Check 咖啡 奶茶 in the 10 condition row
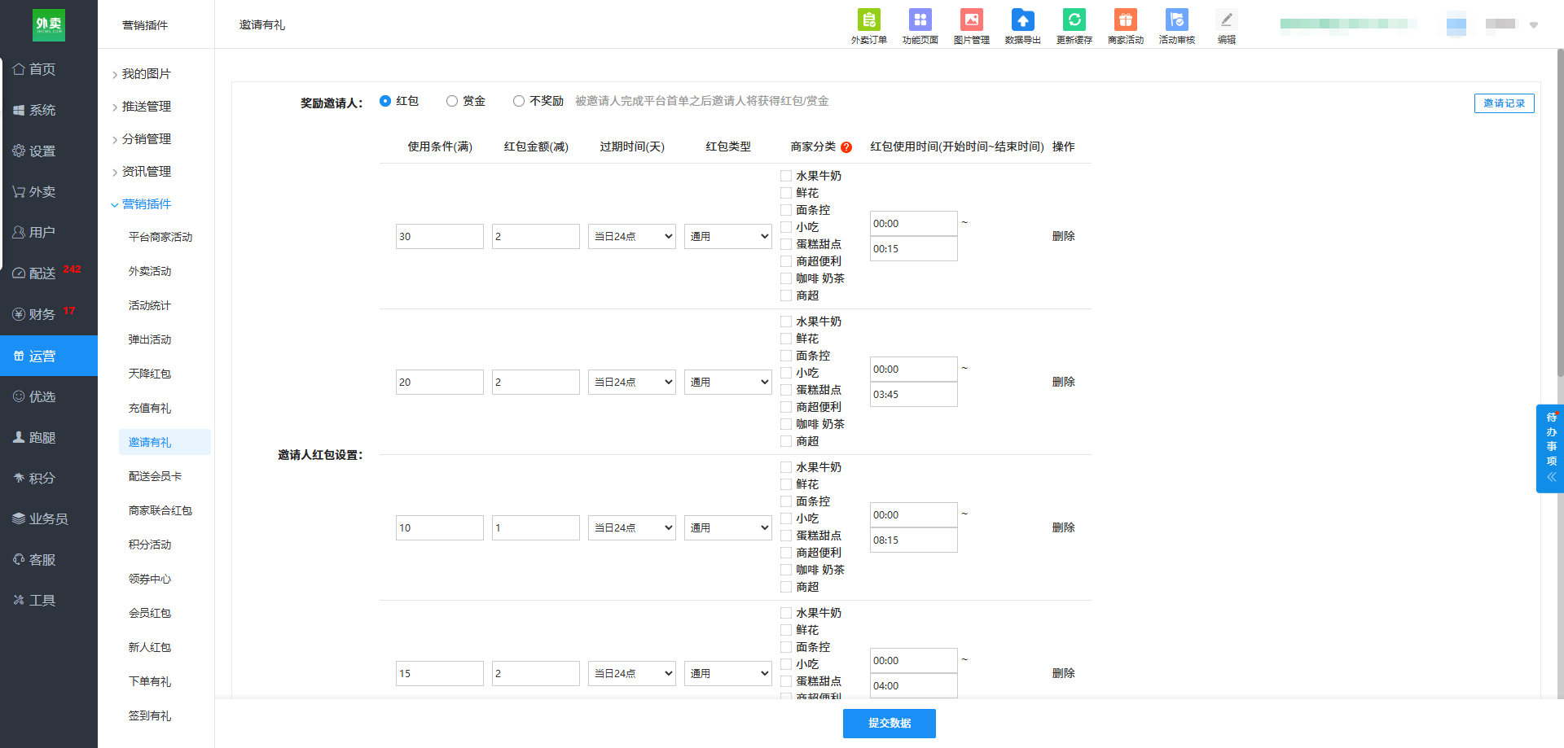The width and height of the screenshot is (1564, 748). tap(786, 570)
